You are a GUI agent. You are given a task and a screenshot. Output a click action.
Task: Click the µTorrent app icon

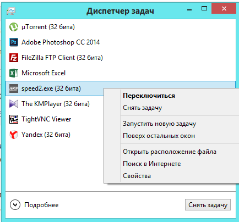click(x=14, y=27)
